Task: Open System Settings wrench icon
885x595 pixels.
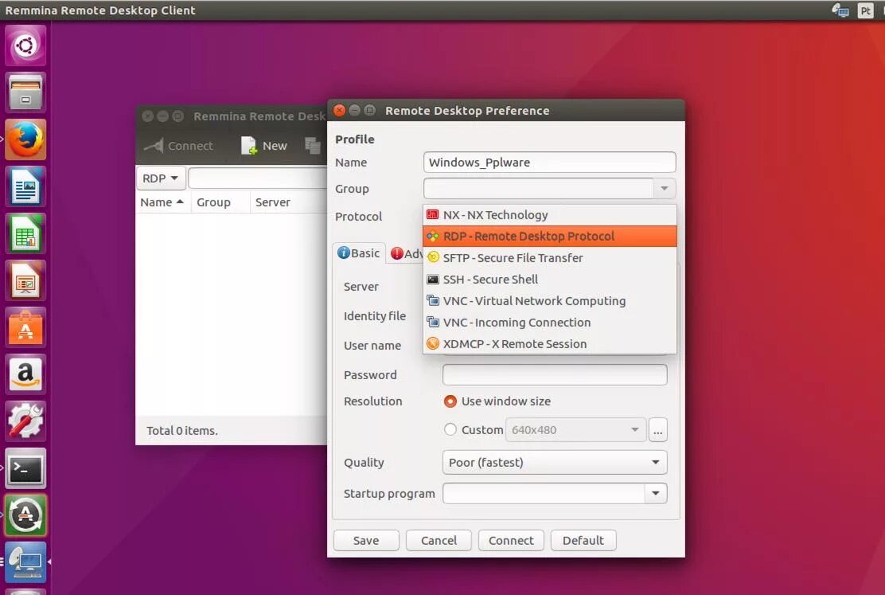Action: point(25,421)
